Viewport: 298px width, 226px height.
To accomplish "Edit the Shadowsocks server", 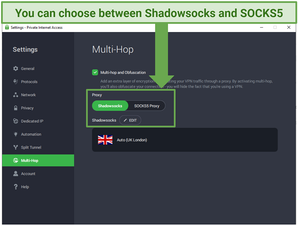I will [130, 120].
